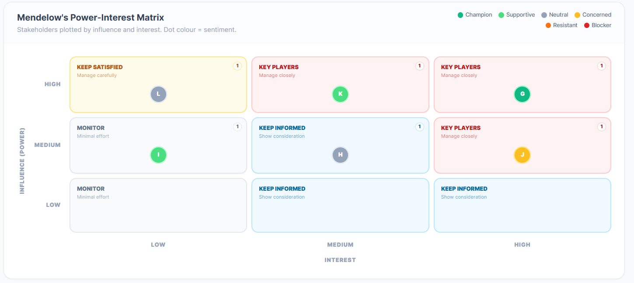Click the HIGH interest column label

(523, 245)
